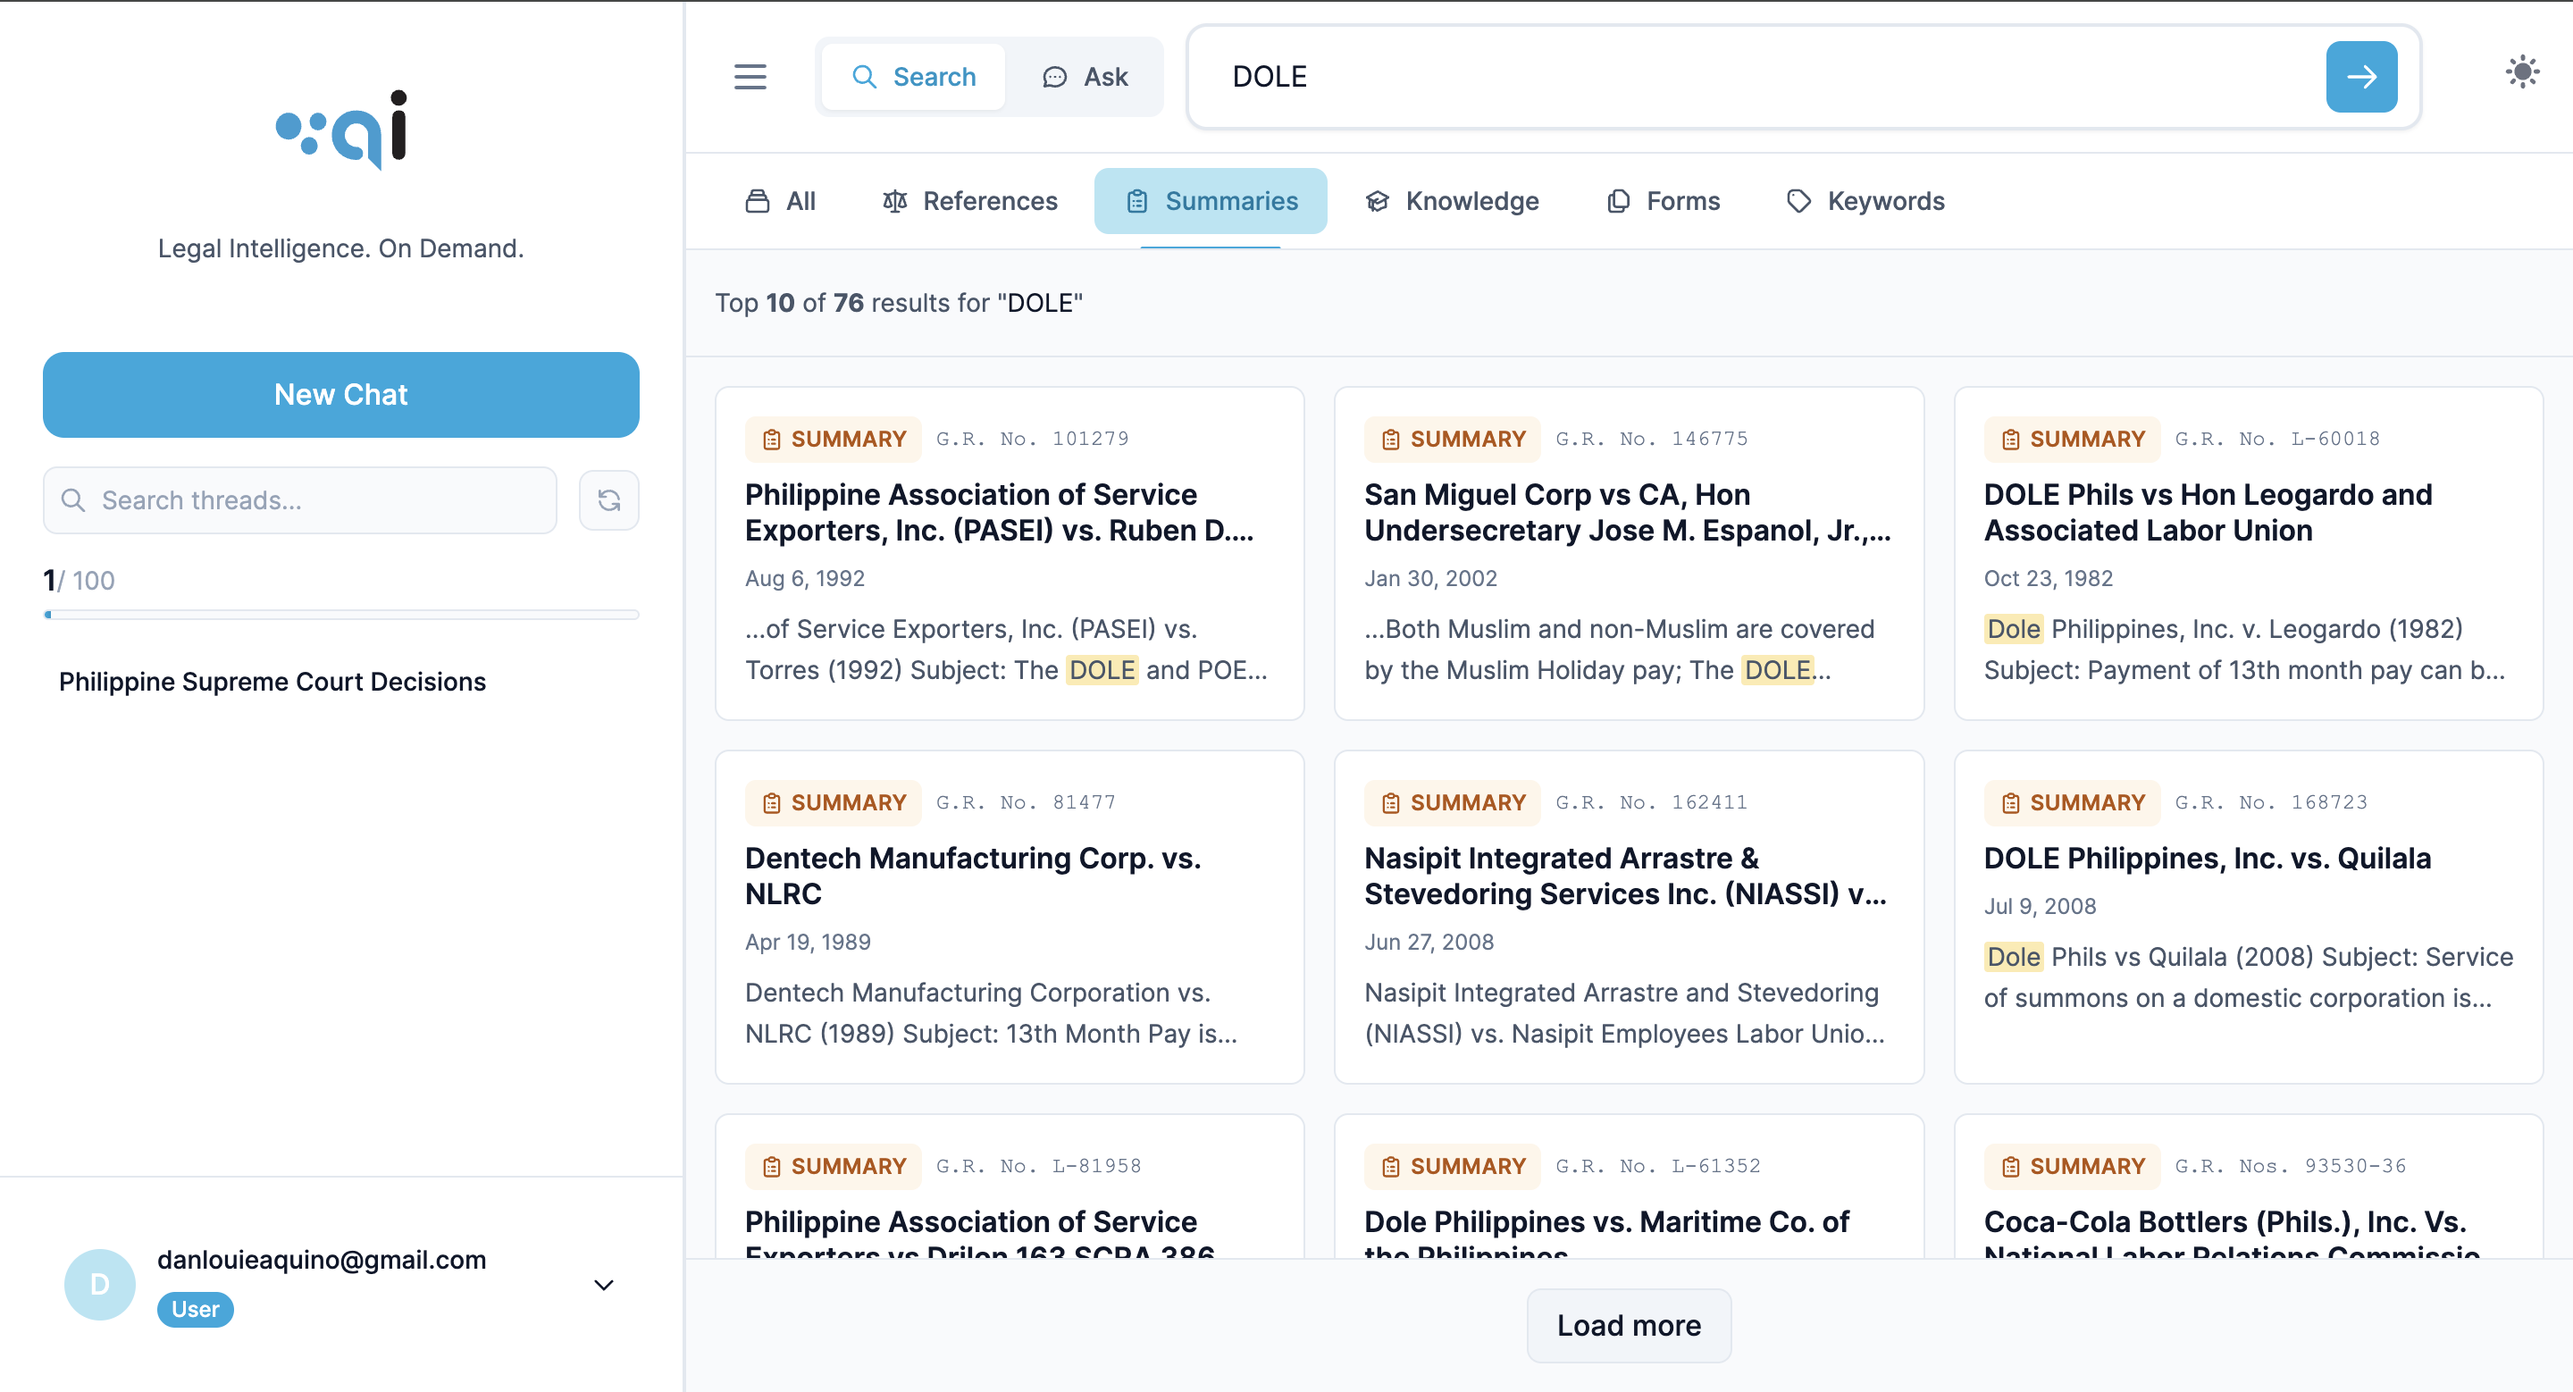Click the AI logo icon
The height and width of the screenshot is (1392, 2573).
coord(340,130)
